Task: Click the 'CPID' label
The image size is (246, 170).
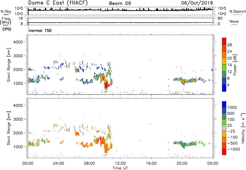Action: click(x=7, y=29)
